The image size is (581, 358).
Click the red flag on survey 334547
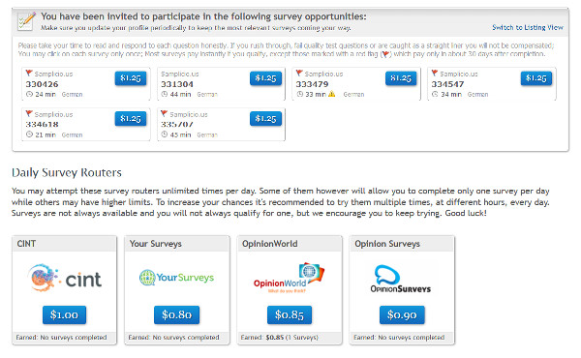click(435, 73)
